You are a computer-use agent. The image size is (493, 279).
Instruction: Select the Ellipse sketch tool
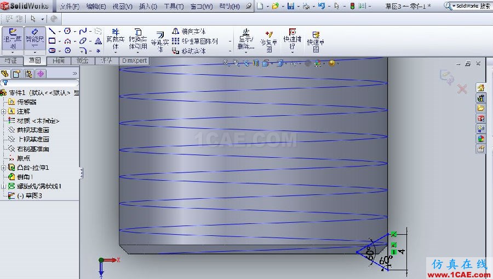click(x=83, y=41)
